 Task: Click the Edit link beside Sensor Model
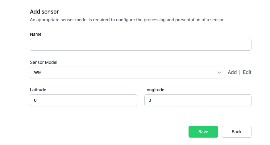tap(247, 72)
